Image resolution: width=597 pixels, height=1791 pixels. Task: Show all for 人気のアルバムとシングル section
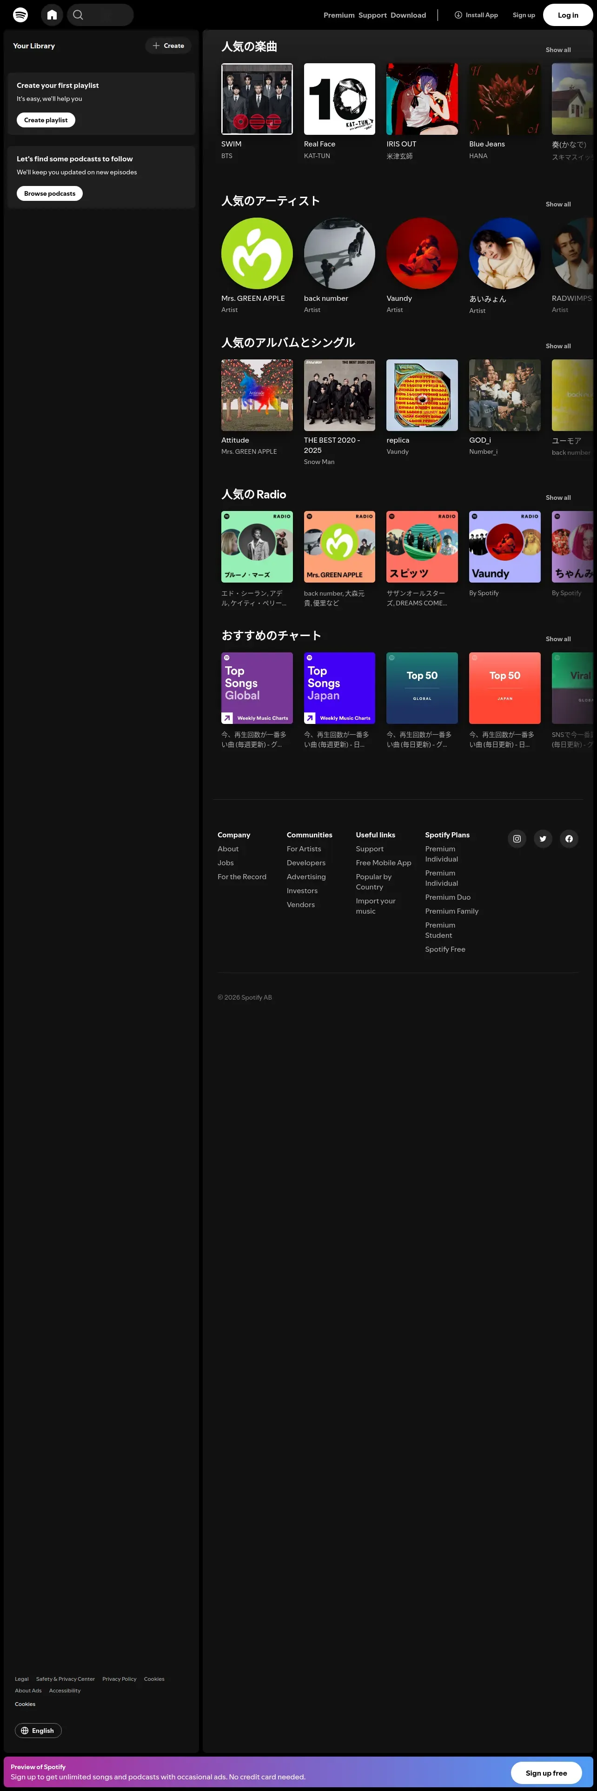pos(558,346)
